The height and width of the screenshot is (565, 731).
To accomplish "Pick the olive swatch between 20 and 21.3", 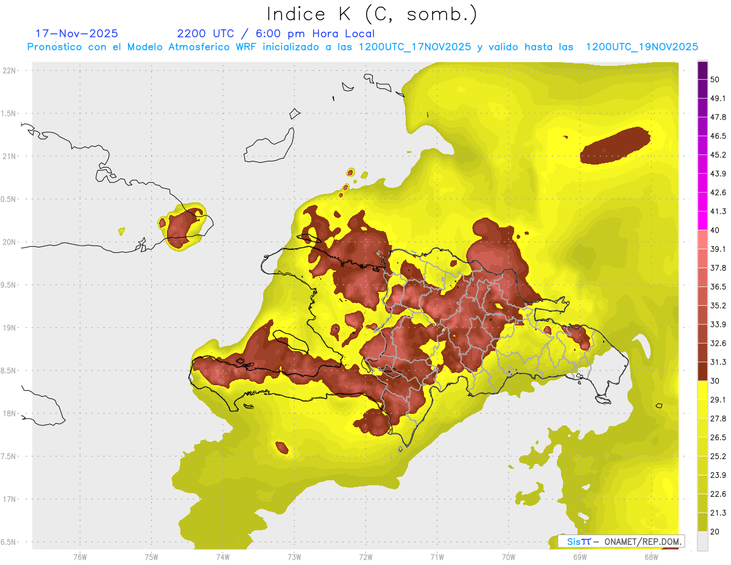I will tap(702, 522).
